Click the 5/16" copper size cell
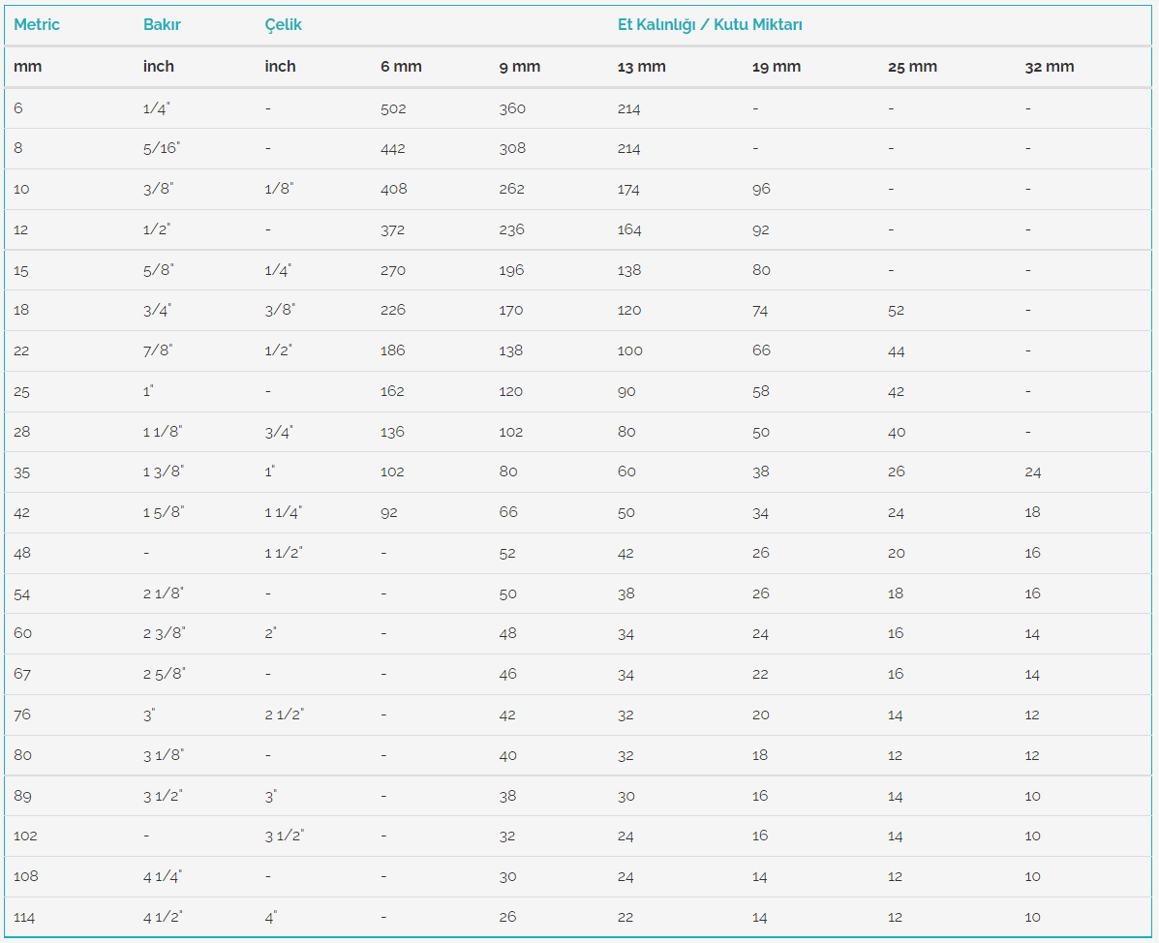This screenshot has height=943, width=1159. (162, 149)
